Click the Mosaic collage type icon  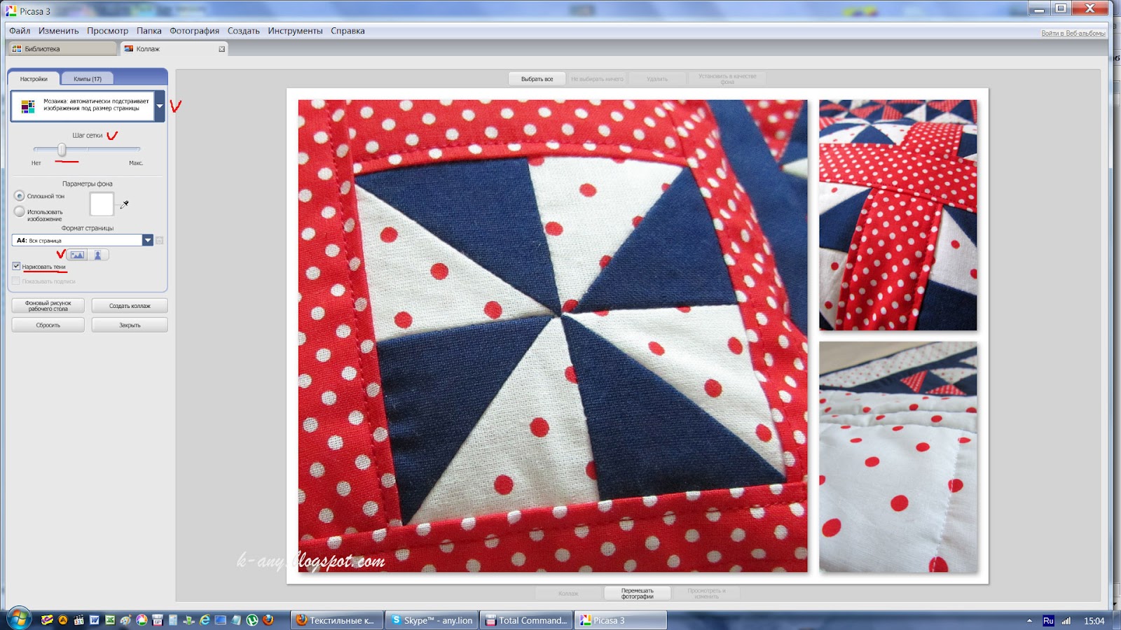pos(28,106)
